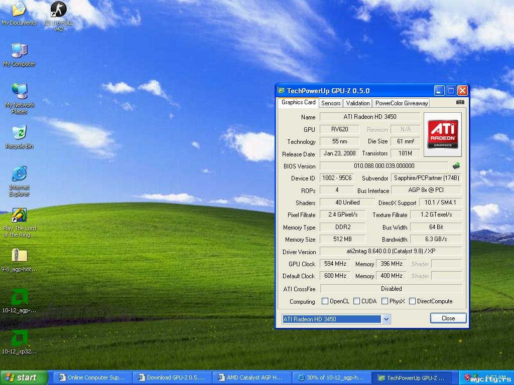This screenshot has height=385, width=514.
Task: Open the 10-12_xp32 AMD installer icon
Action: (x=19, y=339)
